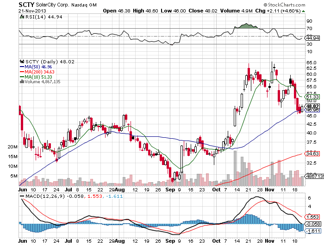The height and width of the screenshot is (245, 324).
Task: Click the Low 46.00 value
Action: (173, 11)
